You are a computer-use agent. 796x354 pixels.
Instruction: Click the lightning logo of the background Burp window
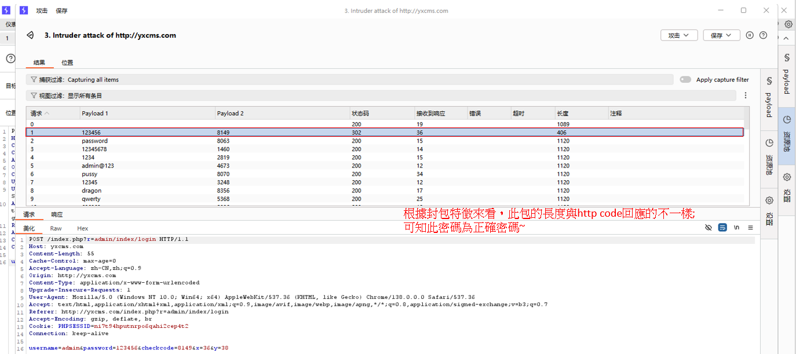(6, 10)
